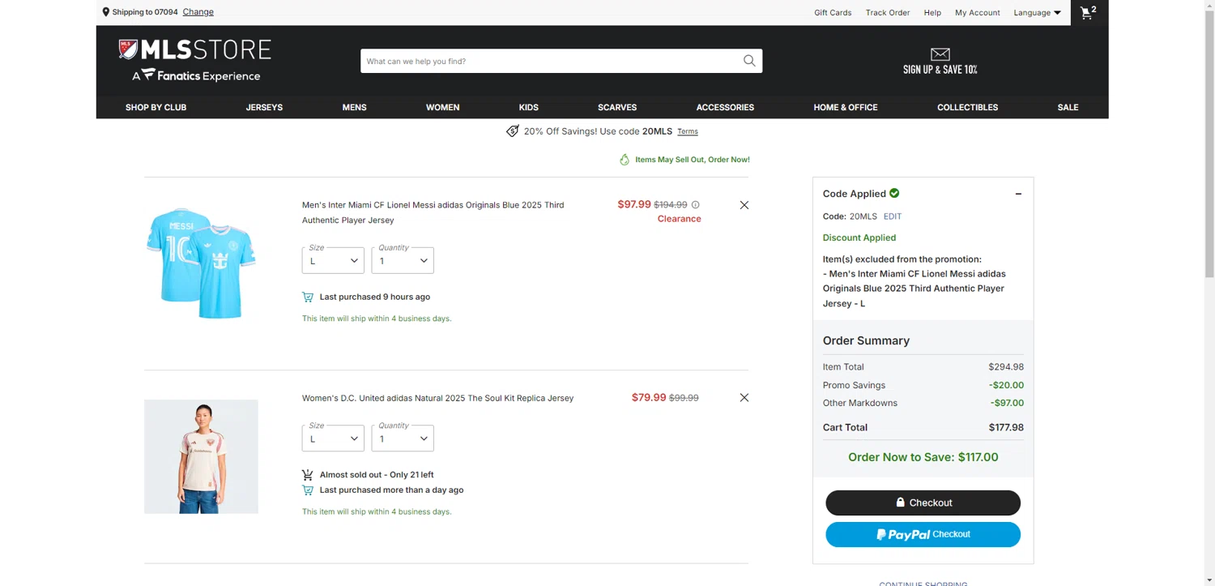1215x586 pixels.
Task: Click the flame icon near Items May Sell Out
Action: coord(625,160)
